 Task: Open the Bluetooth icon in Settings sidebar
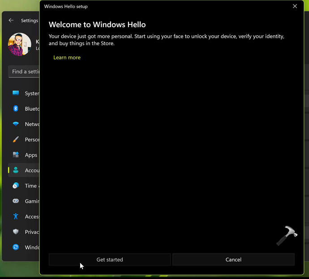click(x=16, y=108)
